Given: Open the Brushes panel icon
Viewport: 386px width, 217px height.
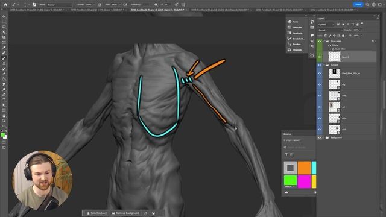Looking at the screenshot, I should [289, 44].
